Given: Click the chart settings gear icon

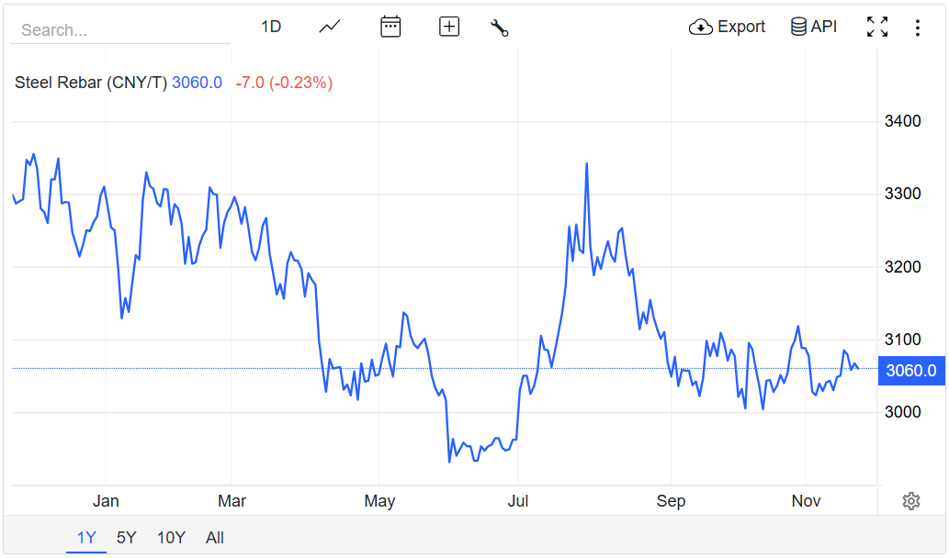Looking at the screenshot, I should (x=911, y=501).
